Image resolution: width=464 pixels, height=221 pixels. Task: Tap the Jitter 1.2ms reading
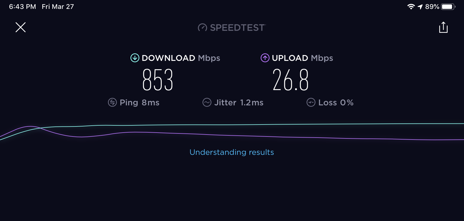(239, 103)
